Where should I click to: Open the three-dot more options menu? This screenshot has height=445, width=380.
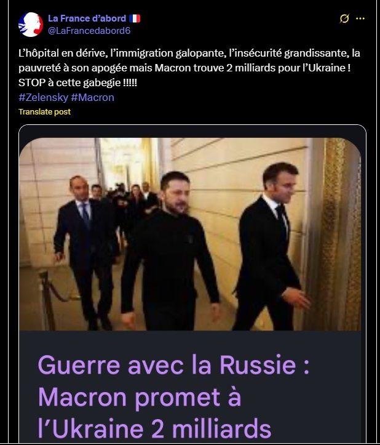[360, 18]
